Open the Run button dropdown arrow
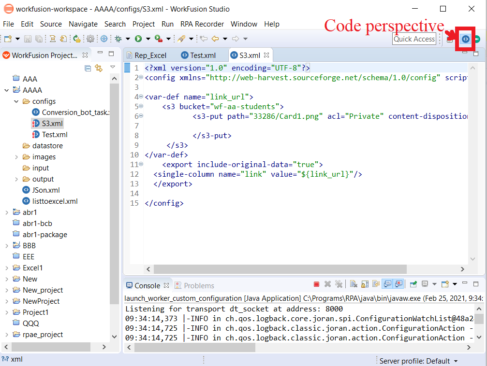This screenshot has height=366, width=487. (148, 39)
